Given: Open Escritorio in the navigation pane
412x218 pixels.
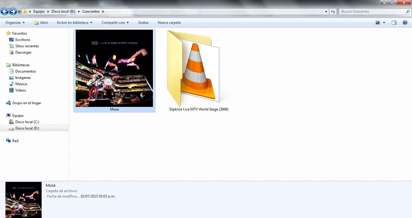Looking at the screenshot, I should pos(23,40).
